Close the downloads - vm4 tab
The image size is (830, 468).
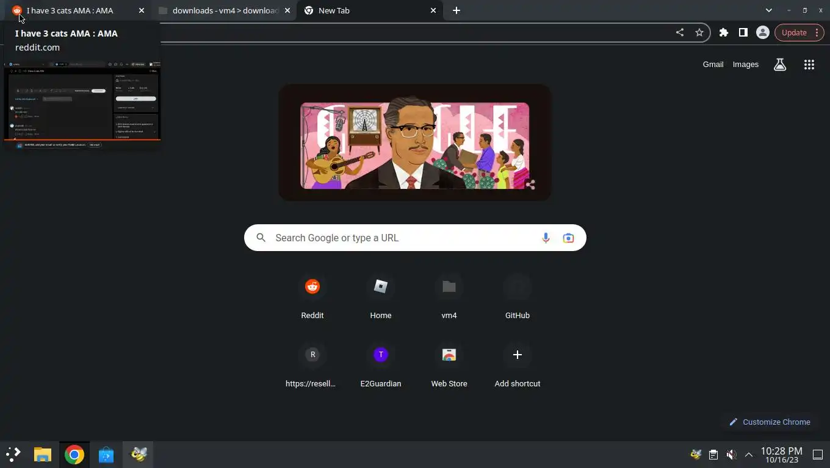[x=287, y=10]
